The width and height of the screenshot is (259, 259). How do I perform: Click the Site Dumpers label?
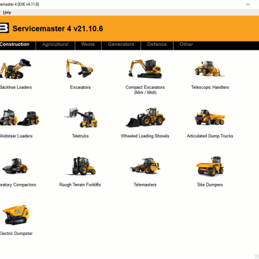tap(210, 185)
